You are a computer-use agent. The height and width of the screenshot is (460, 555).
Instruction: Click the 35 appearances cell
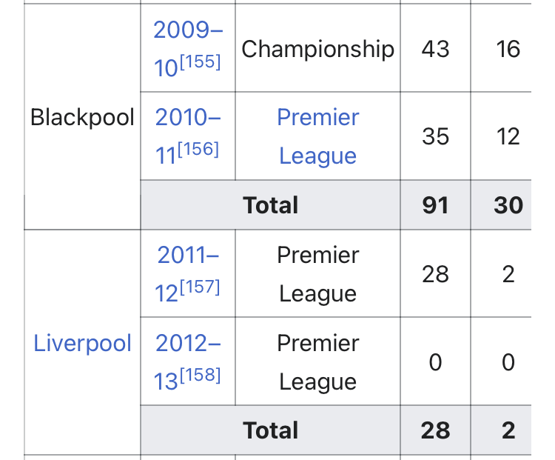point(435,136)
